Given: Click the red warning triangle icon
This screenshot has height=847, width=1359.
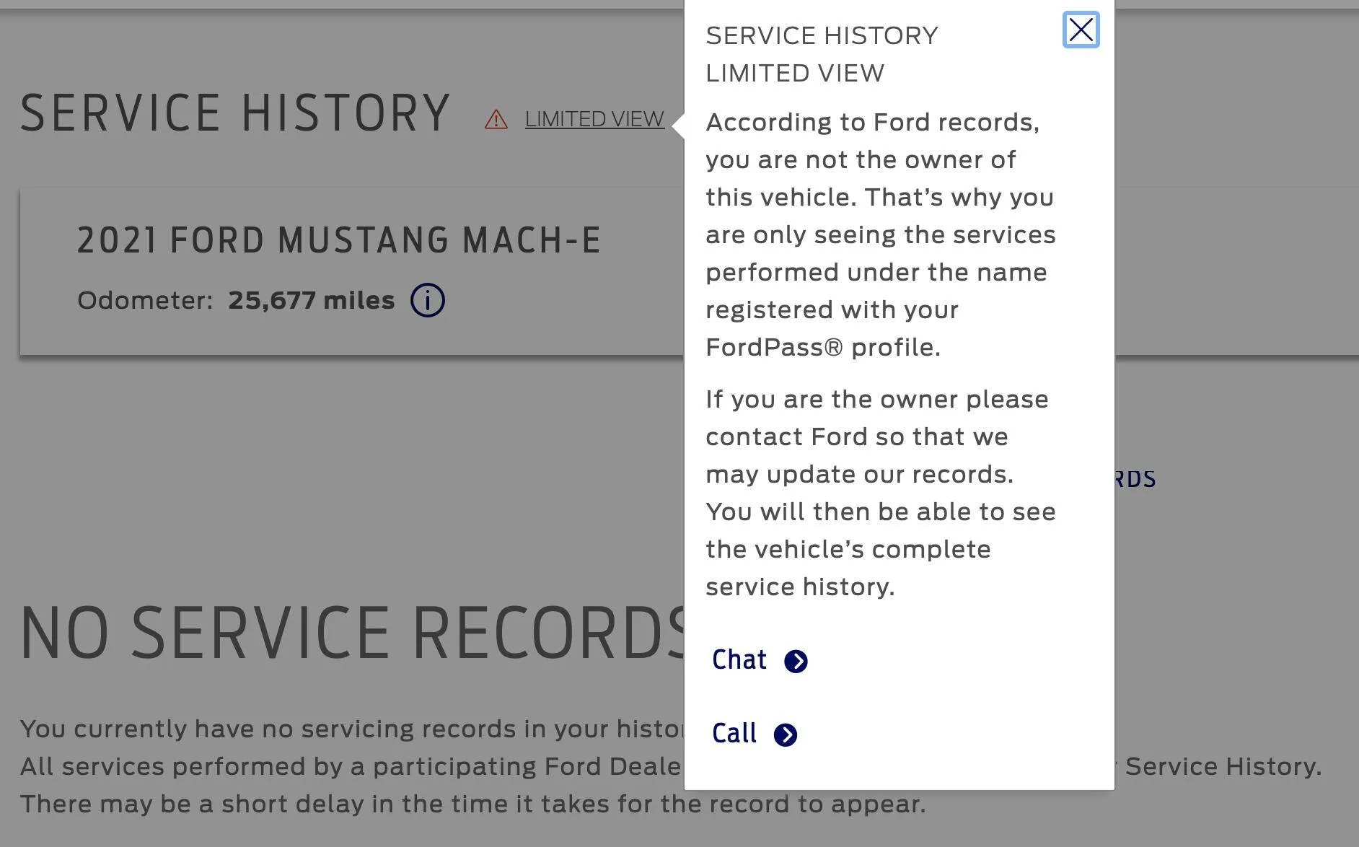Looking at the screenshot, I should (496, 120).
